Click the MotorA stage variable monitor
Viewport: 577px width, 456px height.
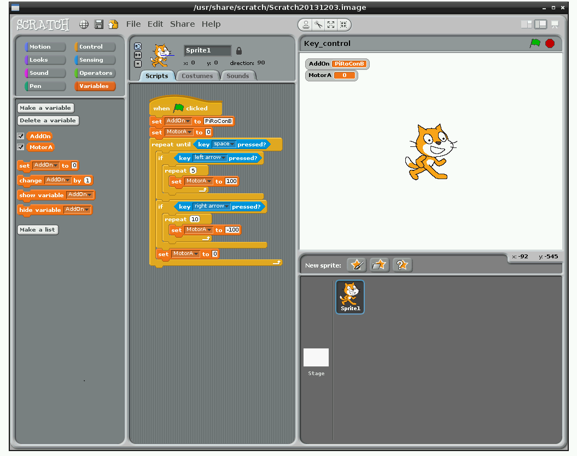(331, 75)
